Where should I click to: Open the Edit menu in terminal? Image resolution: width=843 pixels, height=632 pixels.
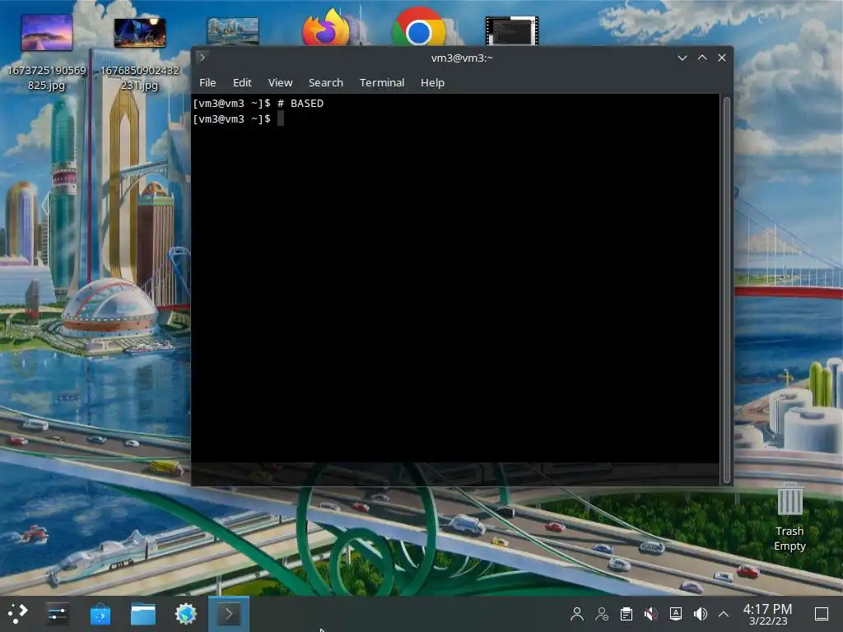click(x=242, y=83)
